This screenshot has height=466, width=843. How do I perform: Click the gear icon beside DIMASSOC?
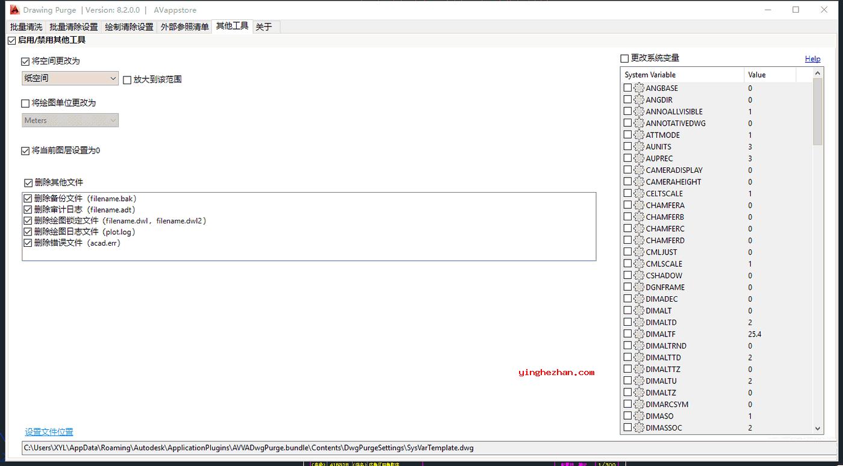click(x=639, y=428)
